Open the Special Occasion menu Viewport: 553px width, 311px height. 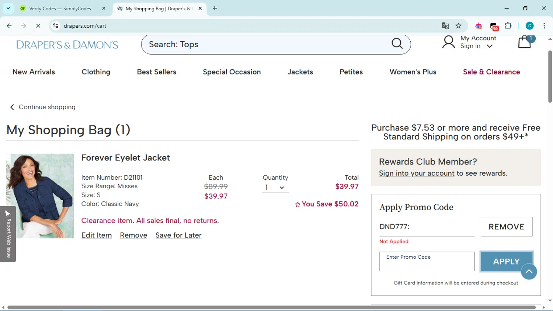232,72
